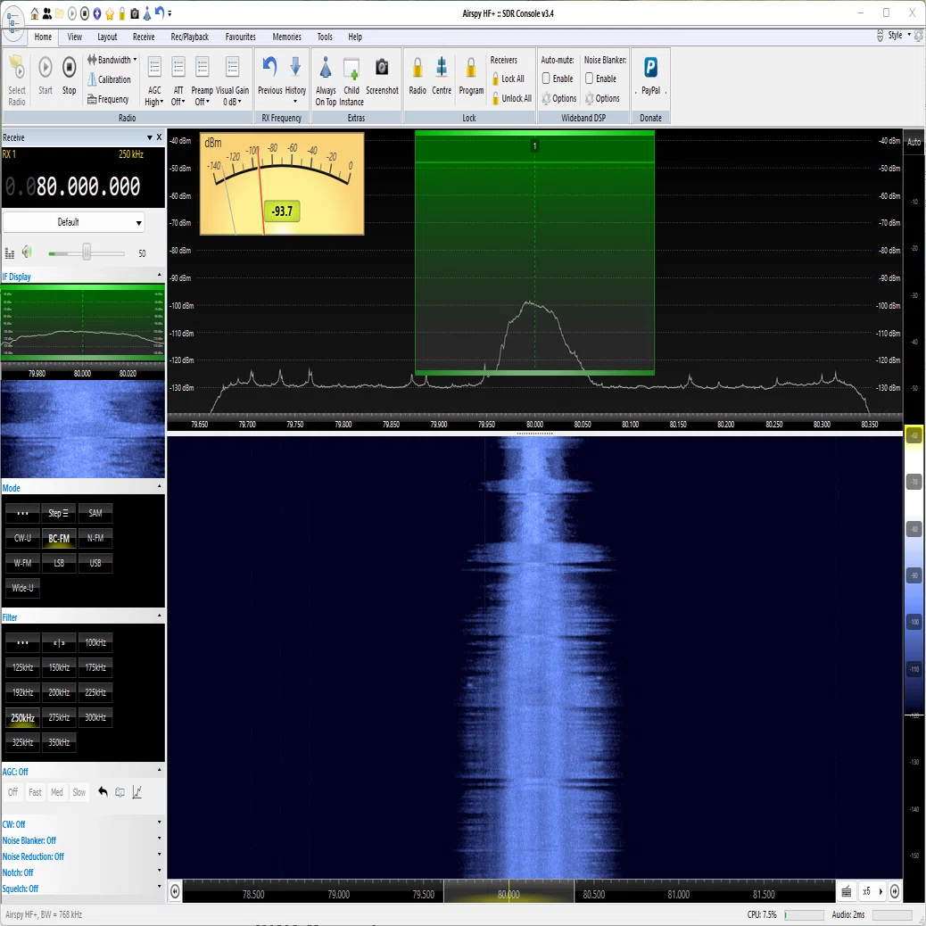The width and height of the screenshot is (926, 926).
Task: Select the 350kHz filter button
Action: pos(59,742)
